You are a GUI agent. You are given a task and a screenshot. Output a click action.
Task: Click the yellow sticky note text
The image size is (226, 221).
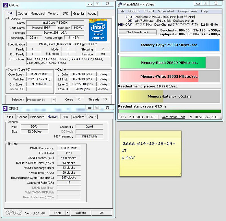point(149,151)
